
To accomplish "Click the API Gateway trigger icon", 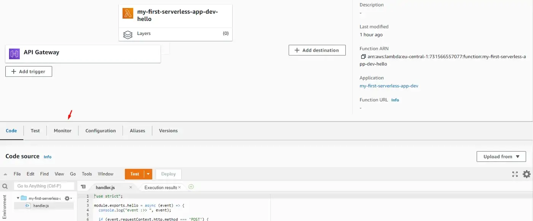I will (x=14, y=54).
